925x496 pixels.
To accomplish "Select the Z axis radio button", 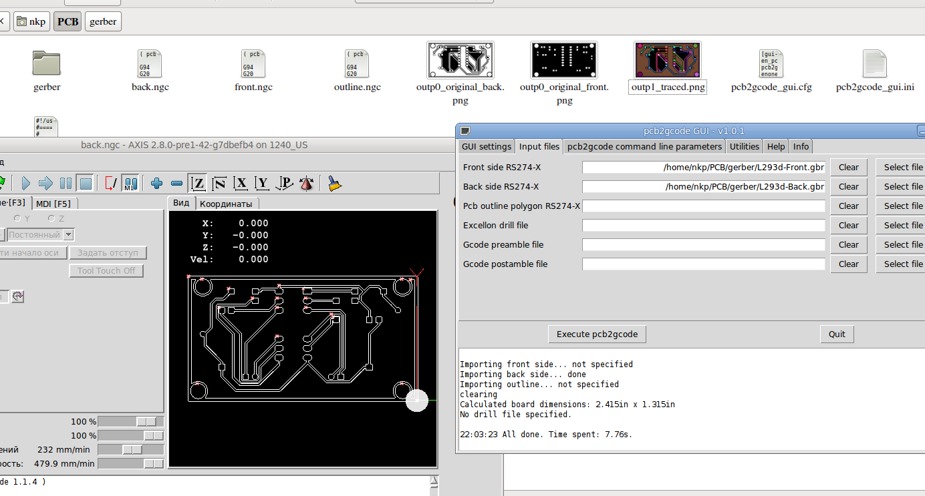I will pos(51,218).
